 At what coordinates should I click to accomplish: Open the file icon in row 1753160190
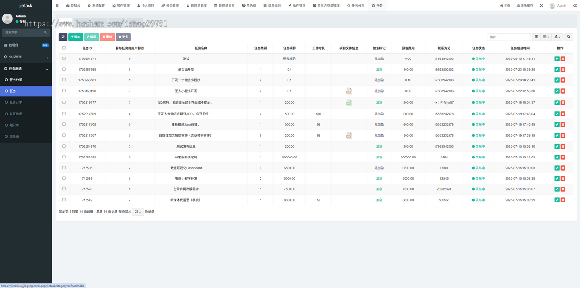(x=348, y=91)
